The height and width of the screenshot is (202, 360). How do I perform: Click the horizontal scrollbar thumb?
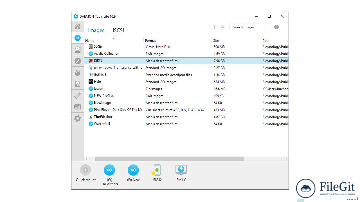[170, 159]
